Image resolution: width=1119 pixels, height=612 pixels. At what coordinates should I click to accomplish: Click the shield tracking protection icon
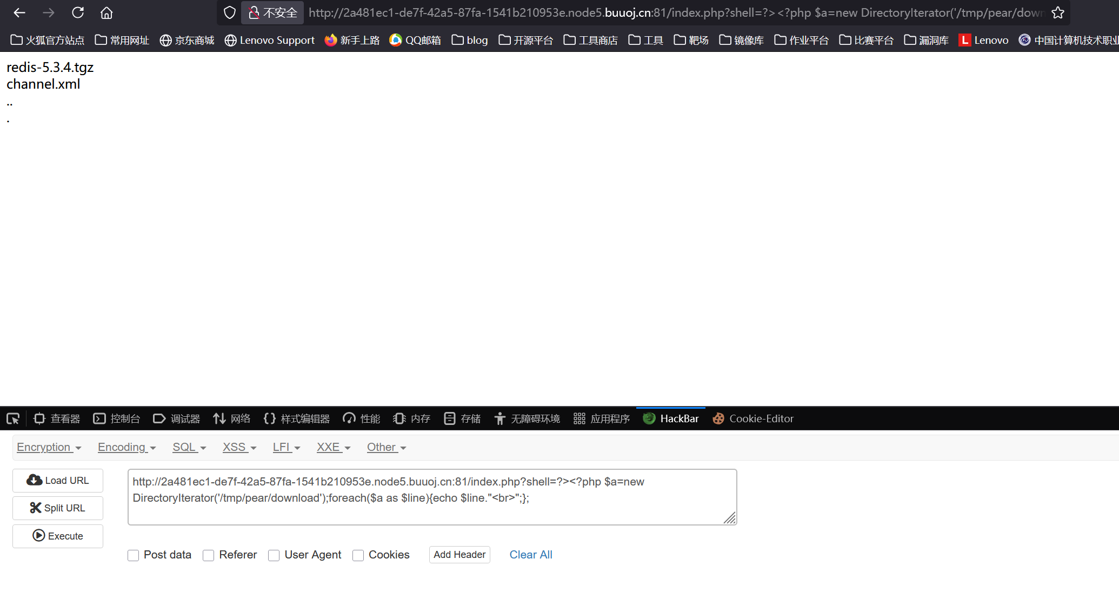pos(230,12)
